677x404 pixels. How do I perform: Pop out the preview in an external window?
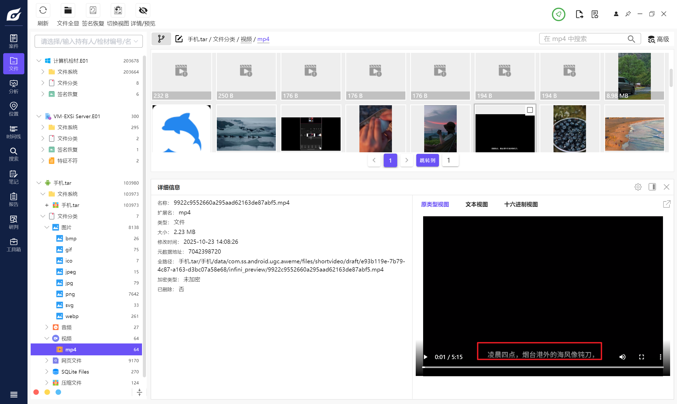(667, 204)
